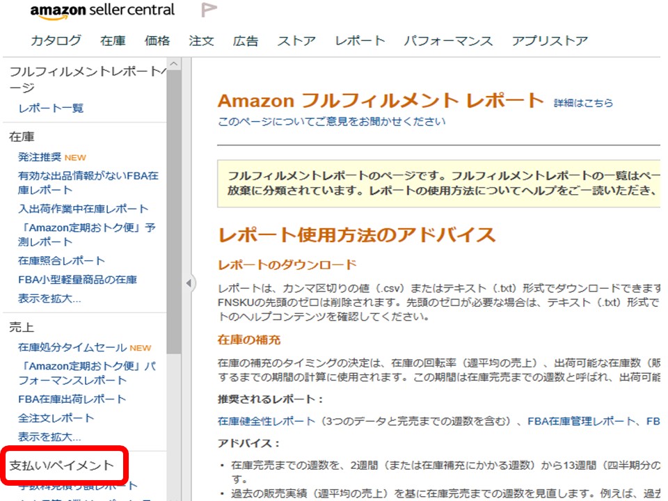Open the カタログ menu
The height and width of the screenshot is (501, 668).
pyautogui.click(x=56, y=40)
